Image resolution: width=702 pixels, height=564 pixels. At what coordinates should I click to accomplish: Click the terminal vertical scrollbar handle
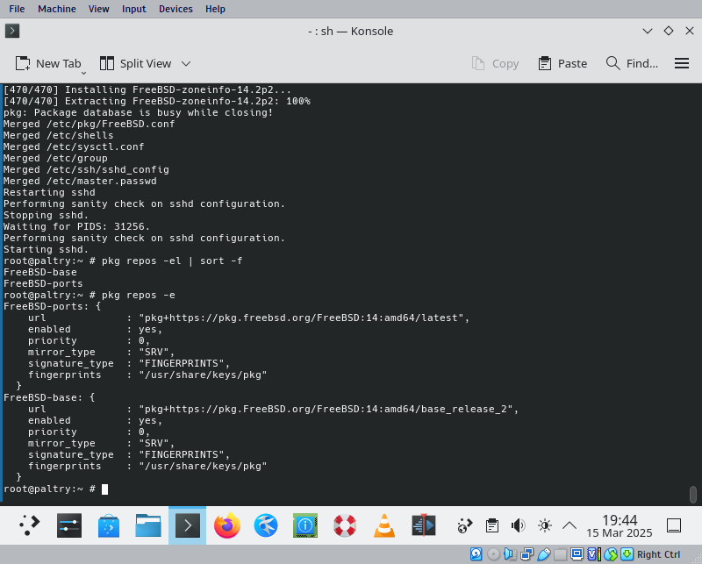click(693, 495)
